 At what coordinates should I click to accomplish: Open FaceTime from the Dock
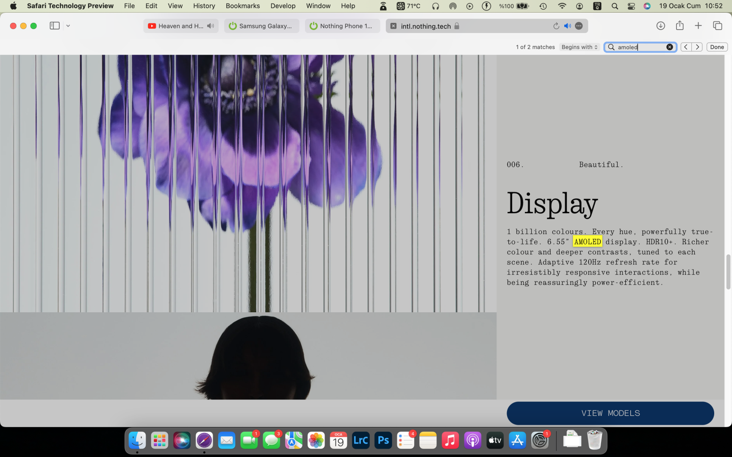[x=249, y=440]
